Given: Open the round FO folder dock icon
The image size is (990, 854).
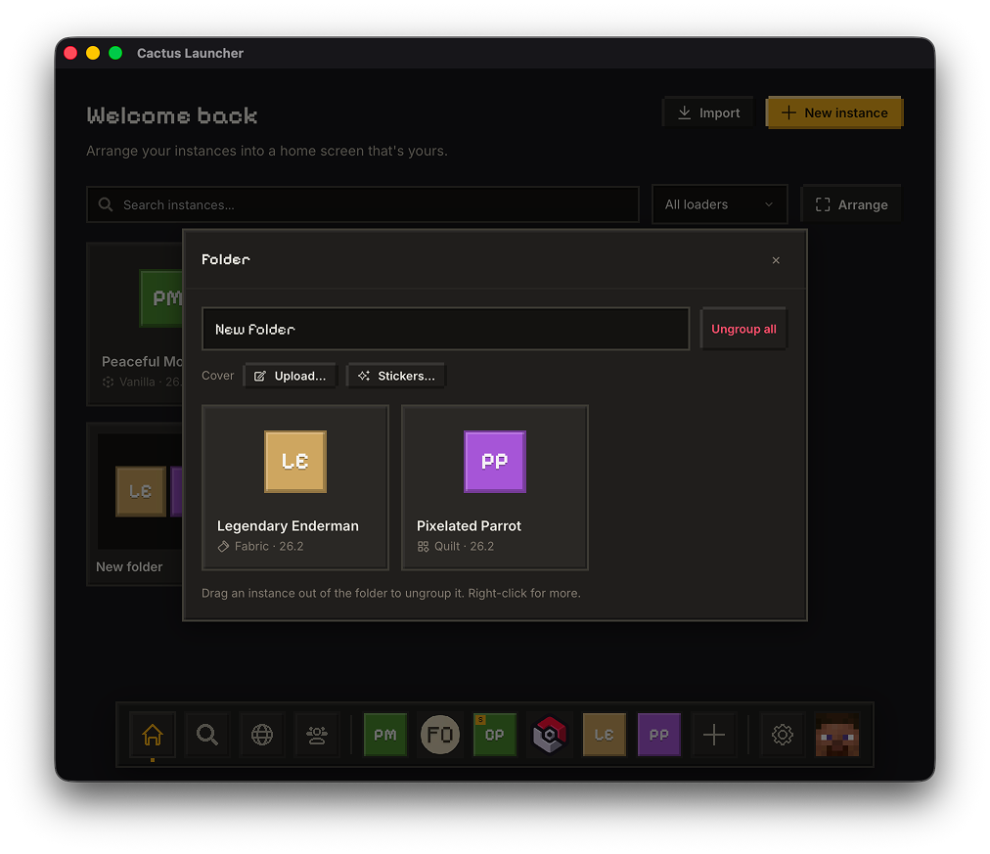Looking at the screenshot, I should click(x=440, y=735).
